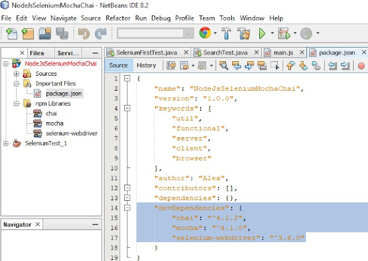Viewport: 368px width, 261px height.
Task: Click the Redo arrow icon
Action: click(101, 33)
